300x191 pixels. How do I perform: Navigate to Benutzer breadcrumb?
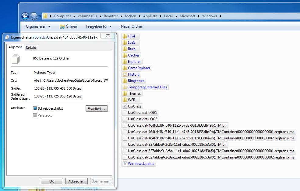coord(111,16)
